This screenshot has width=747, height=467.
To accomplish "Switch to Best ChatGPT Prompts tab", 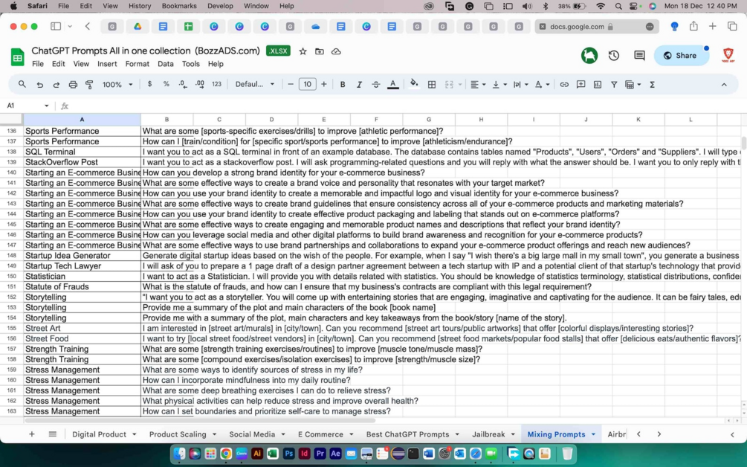I will [x=407, y=434].
